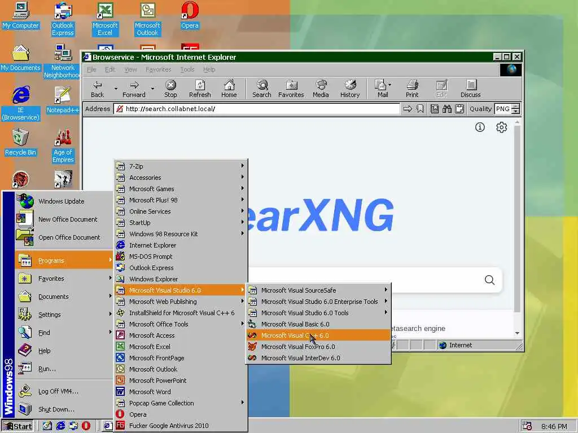Click the Start button on taskbar

tap(17, 426)
